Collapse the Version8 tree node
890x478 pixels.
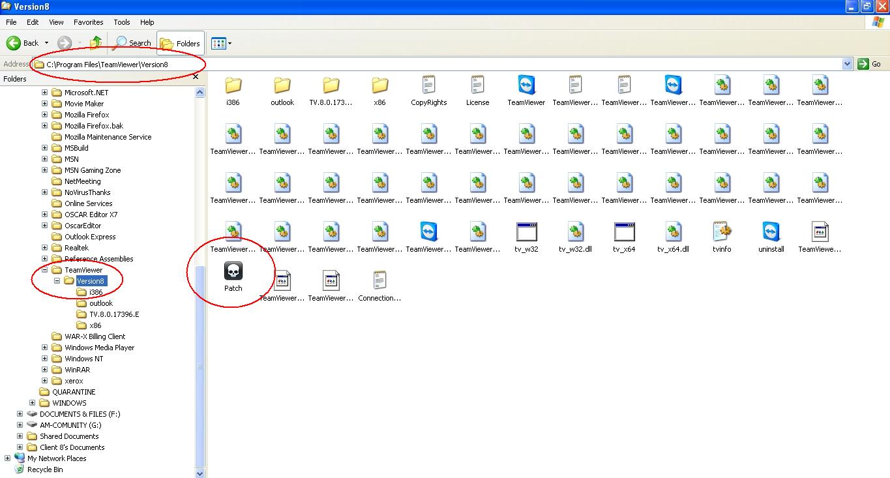coord(57,281)
